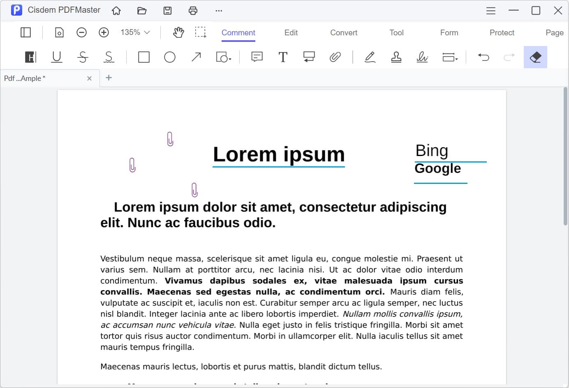
Task: Pick the Squiggly underline tool
Action: (109, 57)
